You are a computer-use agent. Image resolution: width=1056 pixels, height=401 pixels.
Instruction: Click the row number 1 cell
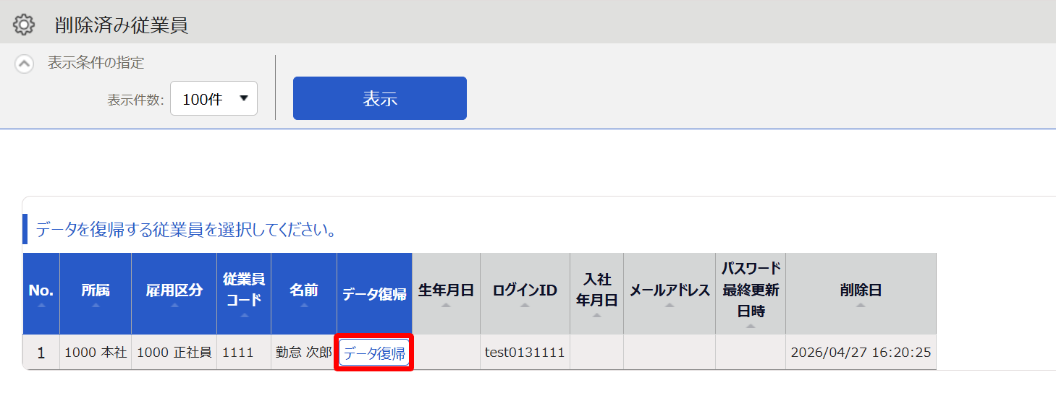click(x=41, y=353)
